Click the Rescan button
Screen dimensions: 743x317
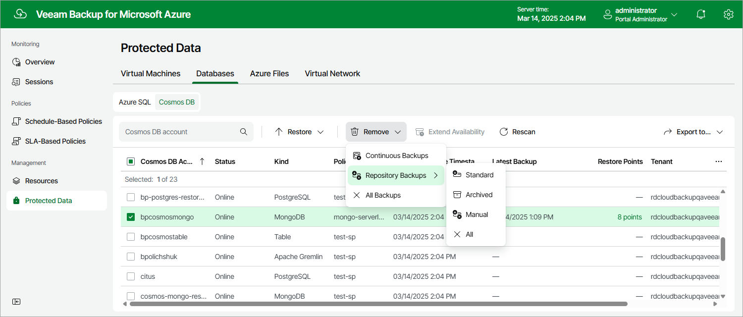(517, 132)
